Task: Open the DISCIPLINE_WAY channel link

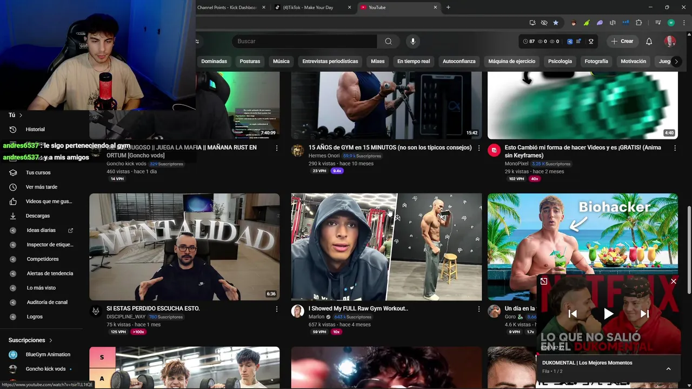Action: coord(126,317)
